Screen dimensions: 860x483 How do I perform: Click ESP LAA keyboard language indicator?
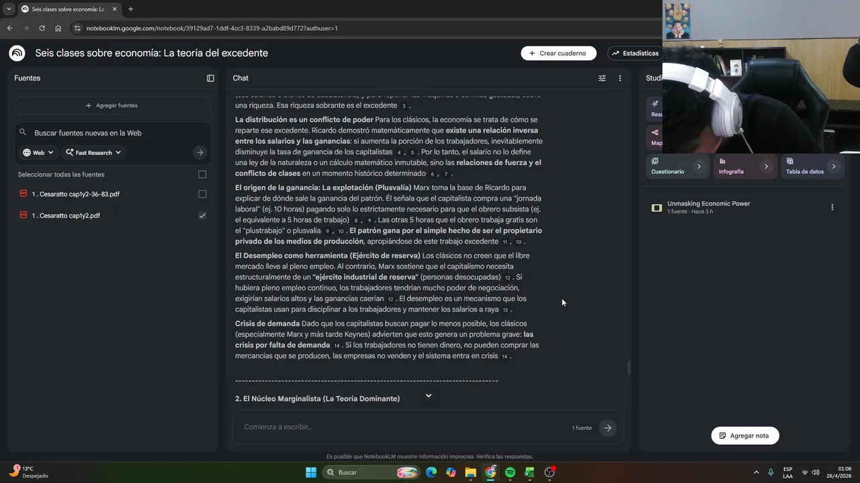click(787, 472)
